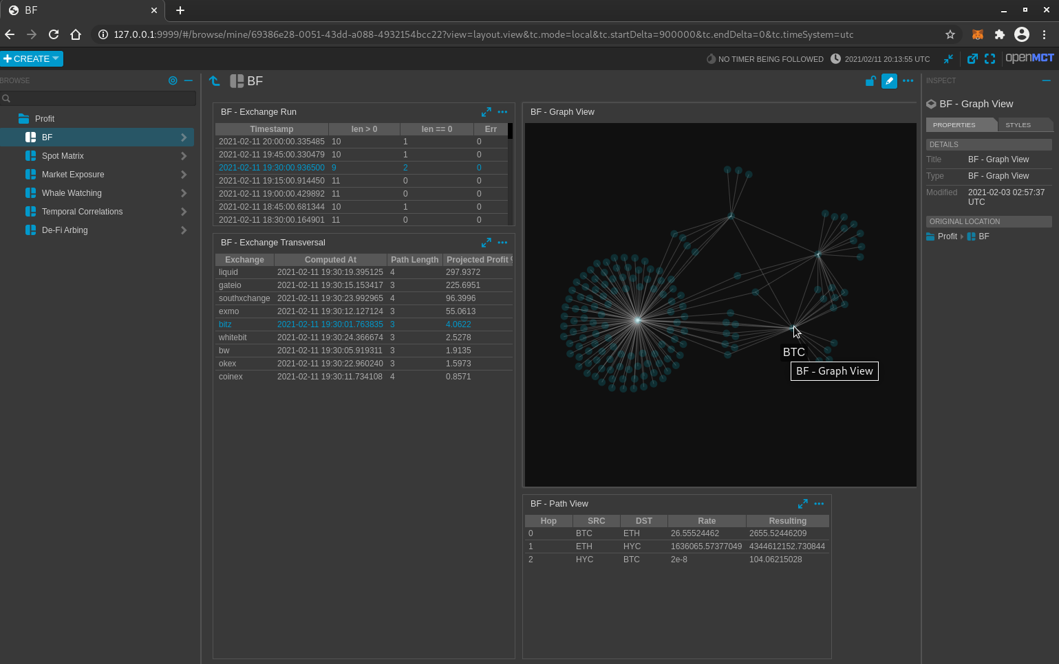Click the sync tree to current item icon

click(173, 80)
